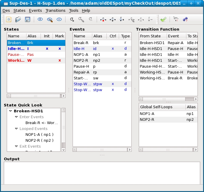Click the Open file folder icon

(x=18, y=19)
